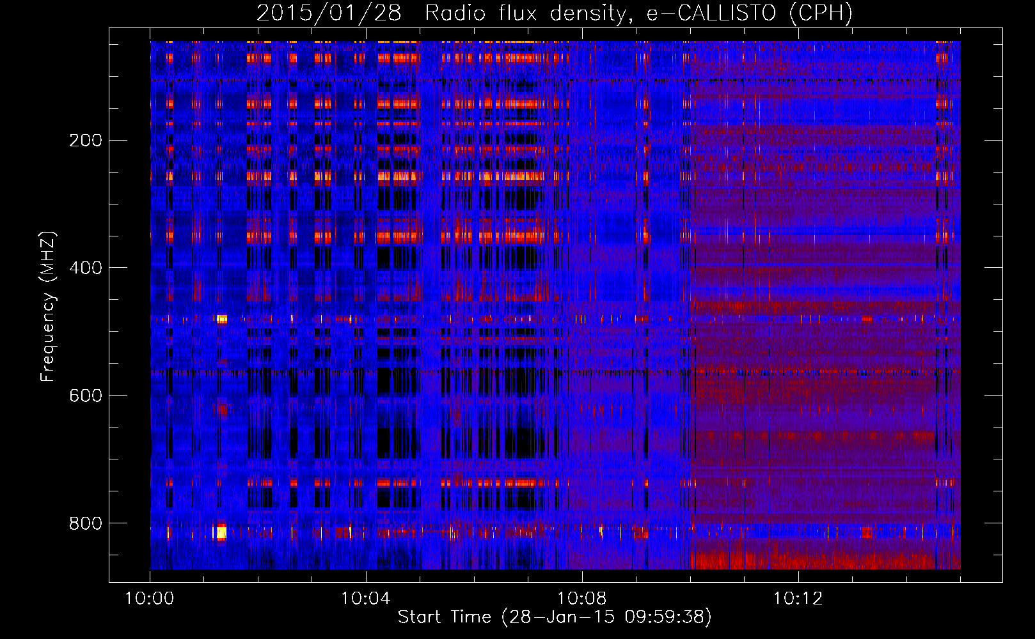Select the 800 frequency tick label

(x=86, y=523)
